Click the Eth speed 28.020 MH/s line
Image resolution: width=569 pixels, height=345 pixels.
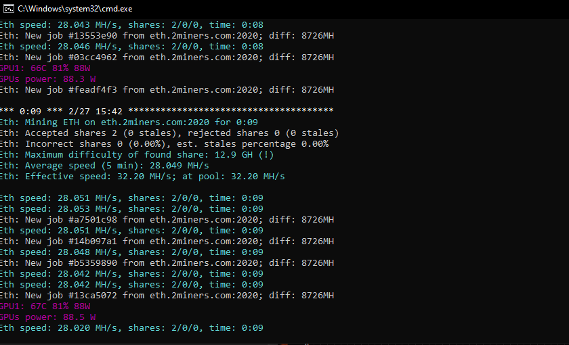(131, 328)
